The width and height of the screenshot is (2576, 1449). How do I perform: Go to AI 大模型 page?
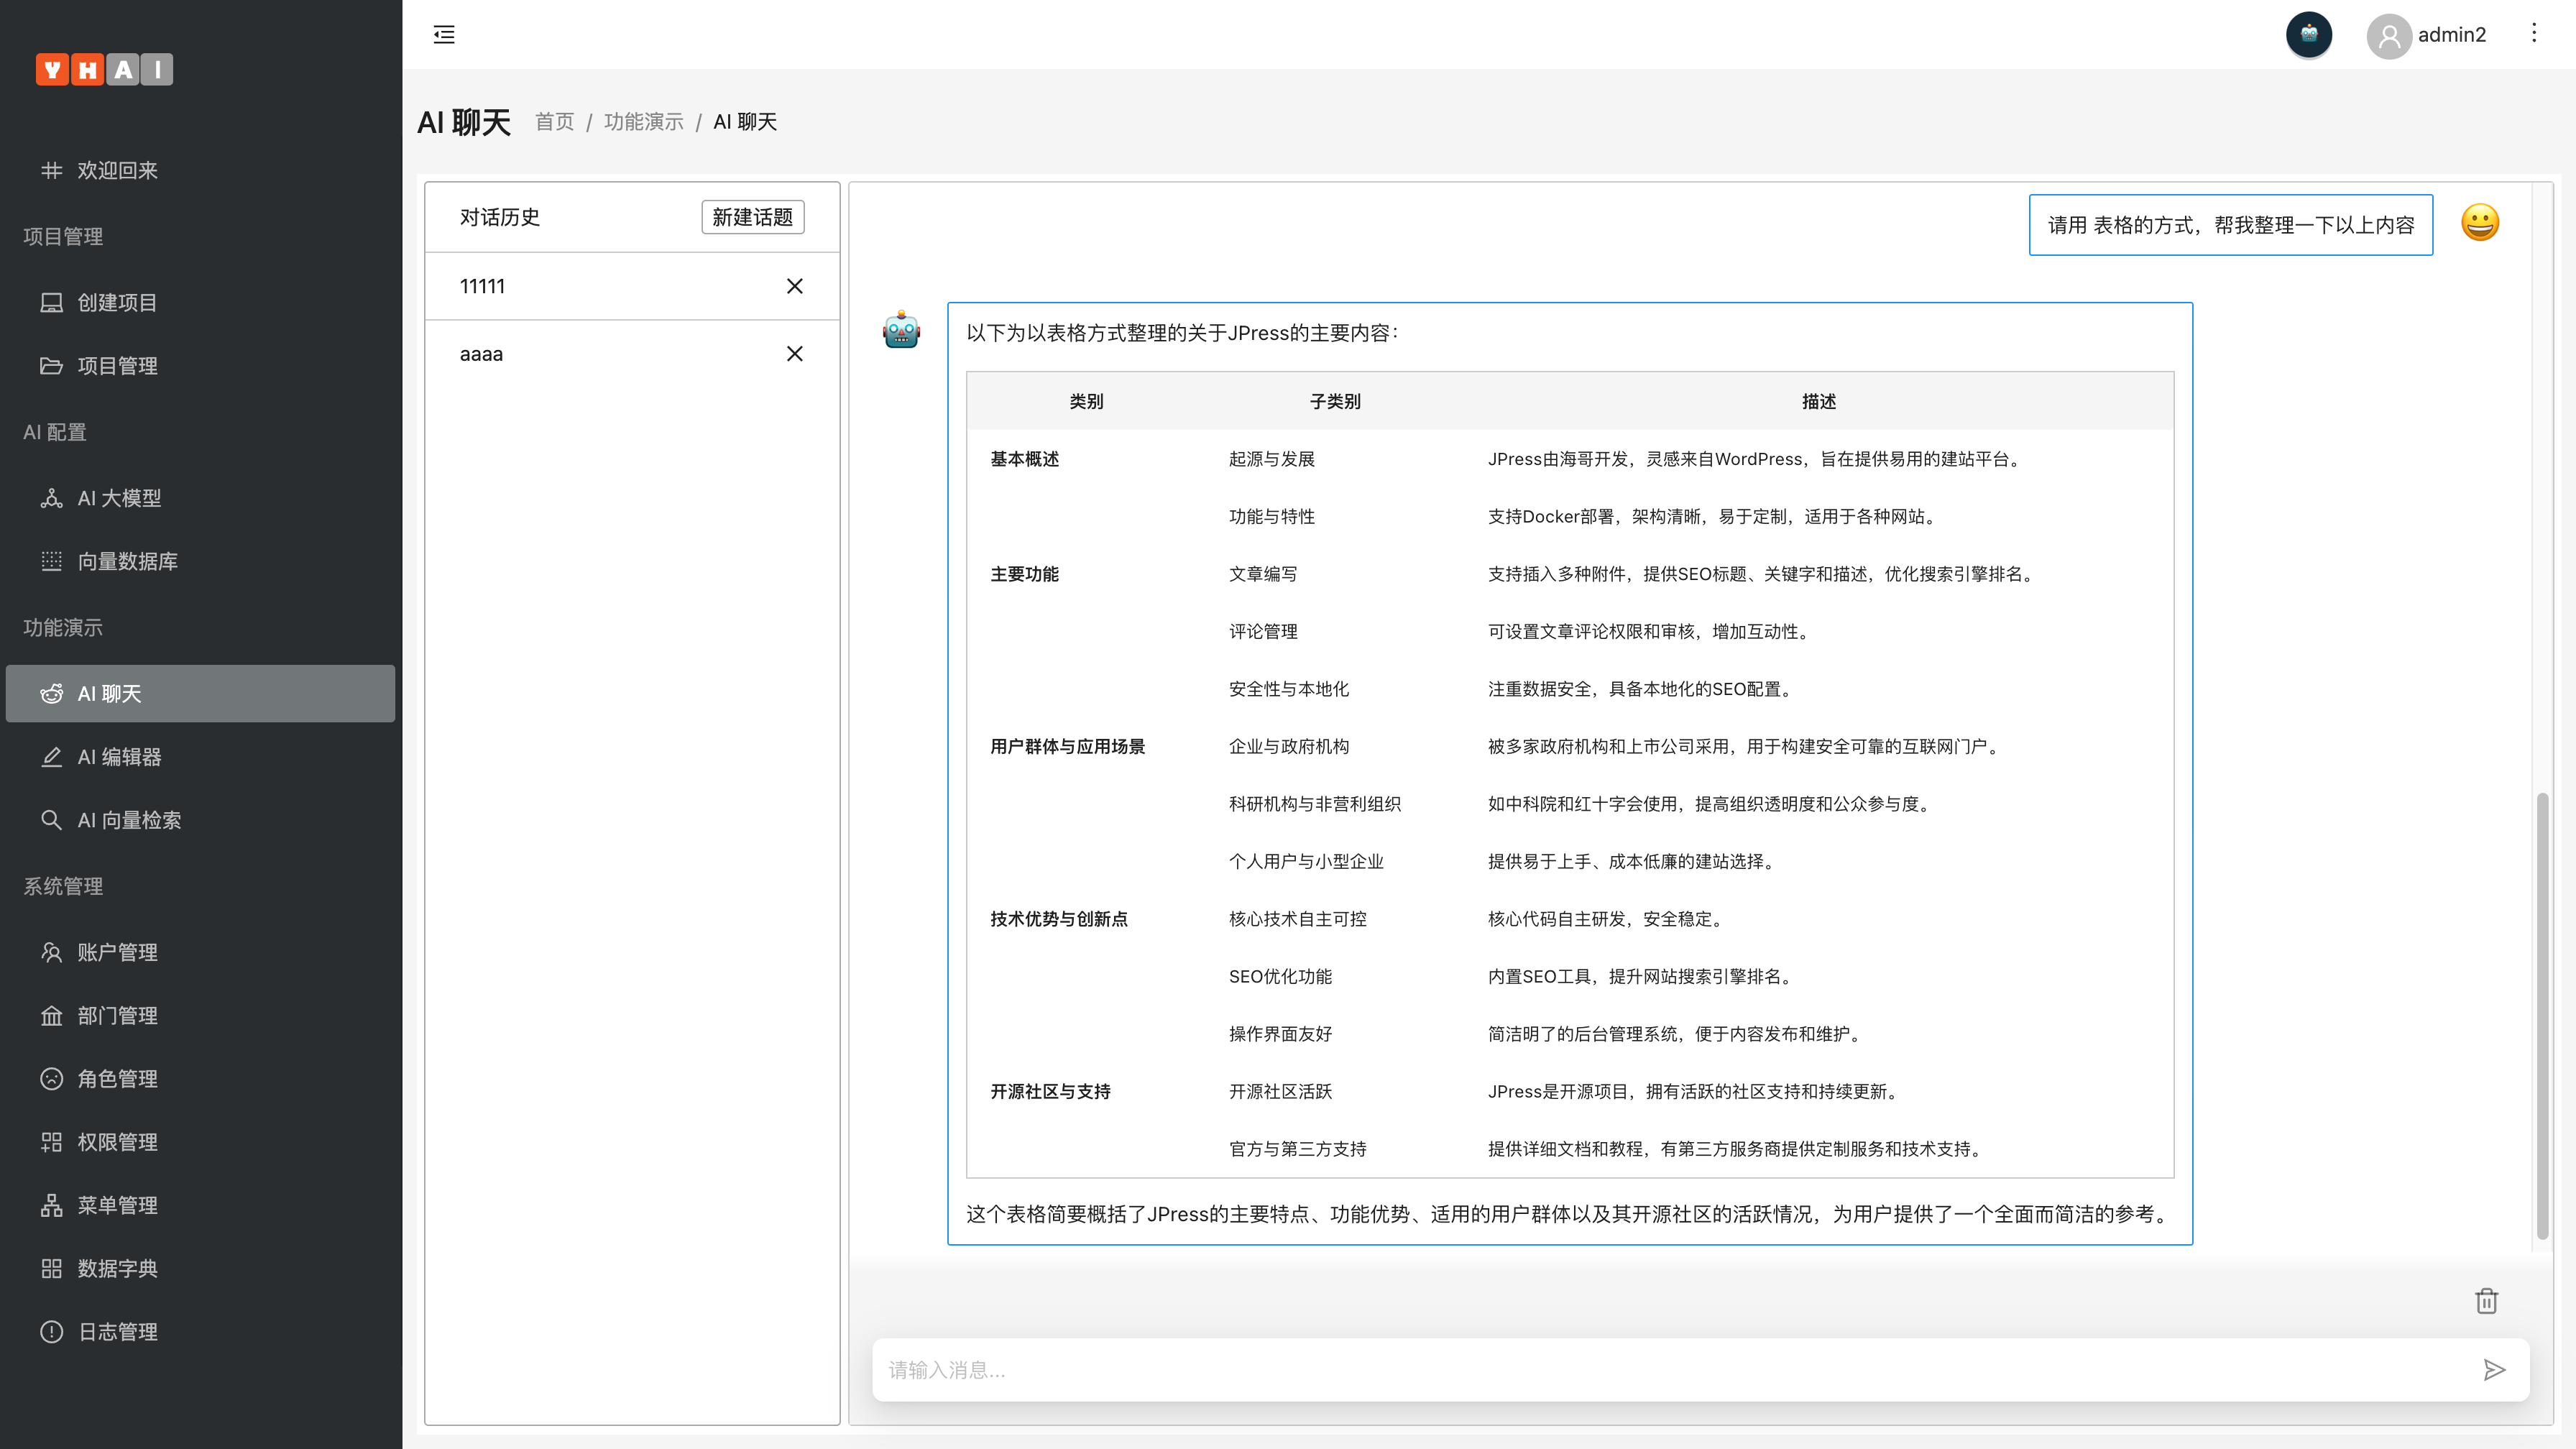coord(200,498)
